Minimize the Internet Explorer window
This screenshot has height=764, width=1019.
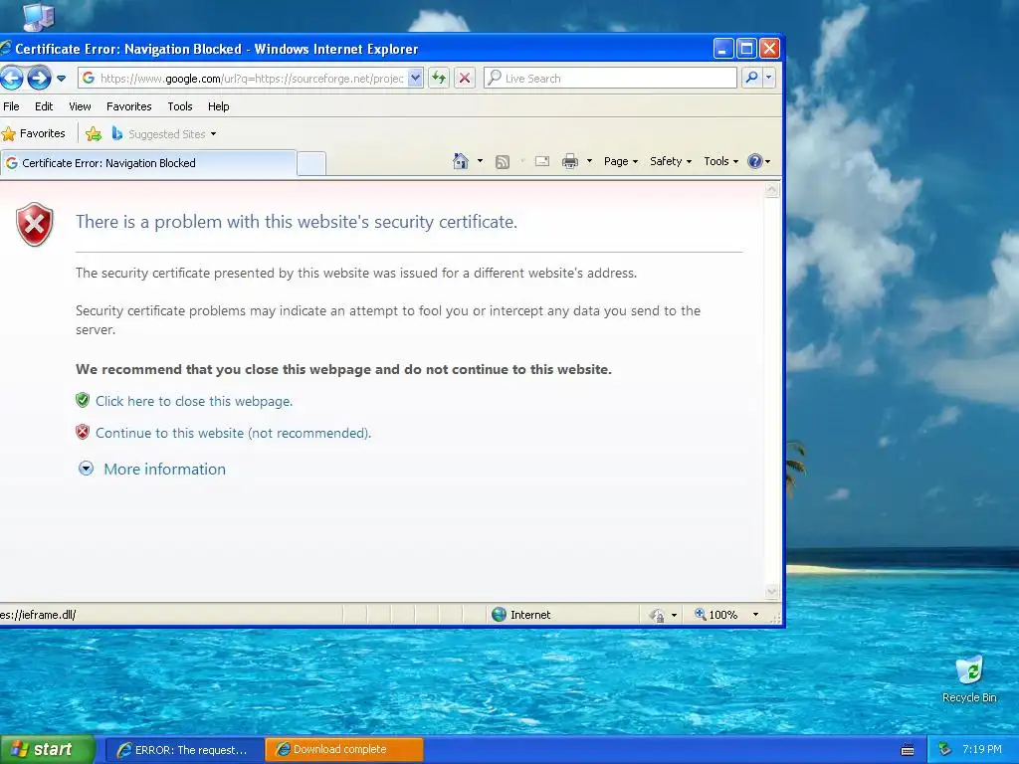click(723, 49)
